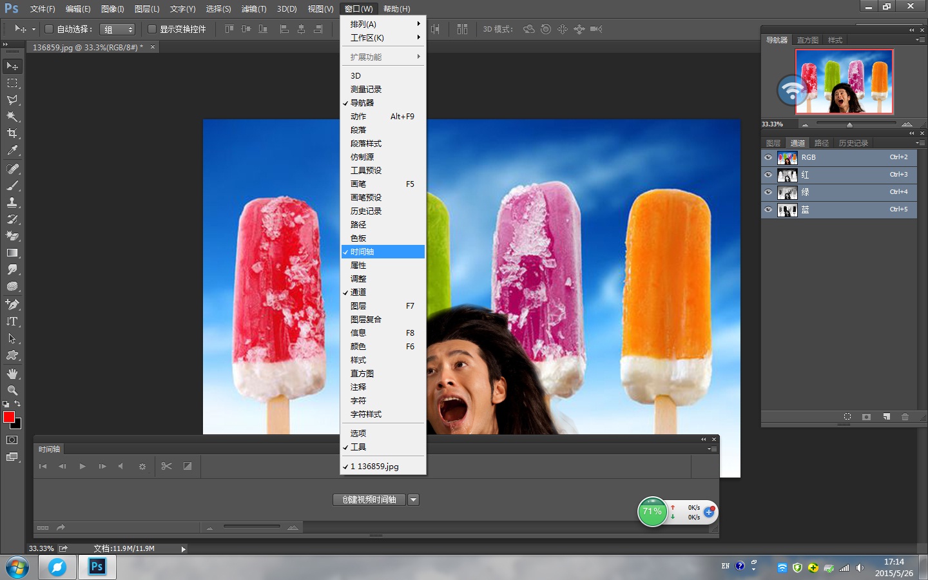Open the 滤镜(T) menu
This screenshot has height=580, width=928.
(x=254, y=9)
